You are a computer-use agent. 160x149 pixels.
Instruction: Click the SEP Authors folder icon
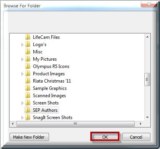click(x=28, y=110)
